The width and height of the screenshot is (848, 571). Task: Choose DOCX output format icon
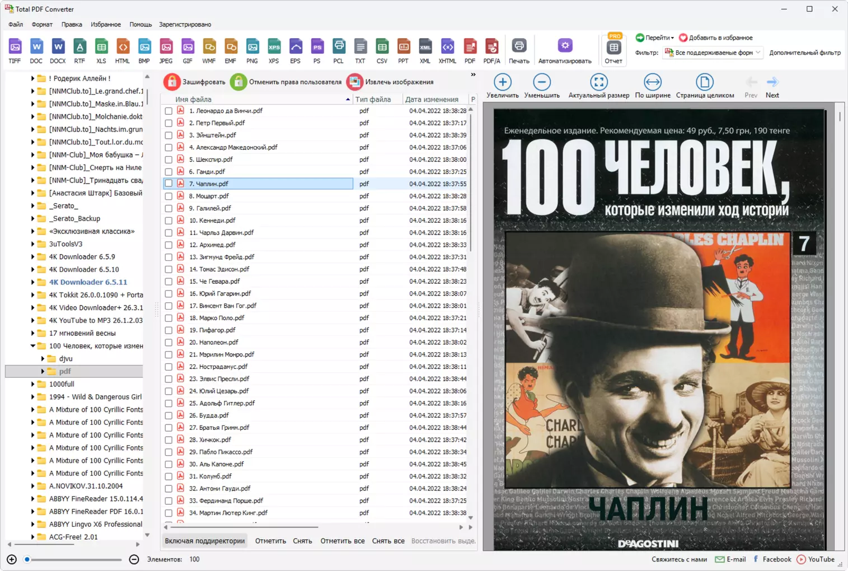[x=58, y=51]
